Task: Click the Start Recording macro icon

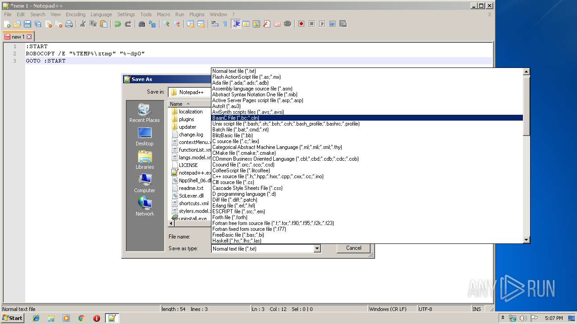Action: click(301, 24)
